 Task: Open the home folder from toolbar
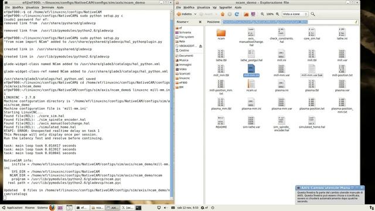(246, 14)
